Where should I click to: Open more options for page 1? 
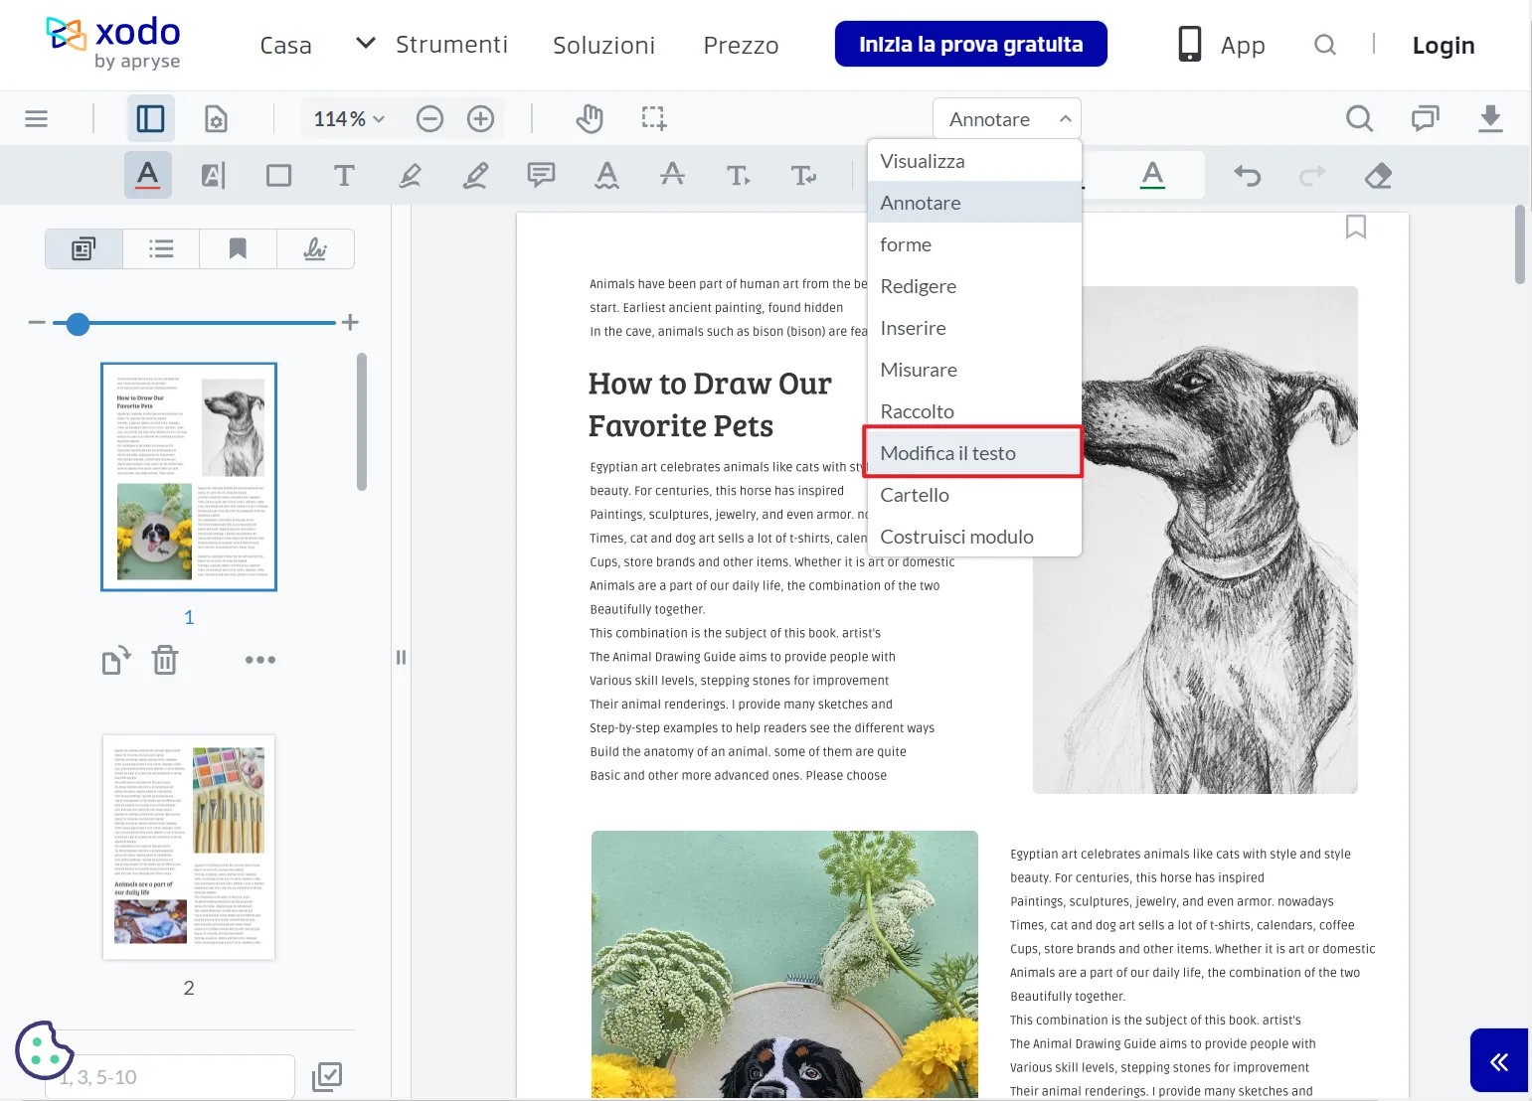[260, 660]
